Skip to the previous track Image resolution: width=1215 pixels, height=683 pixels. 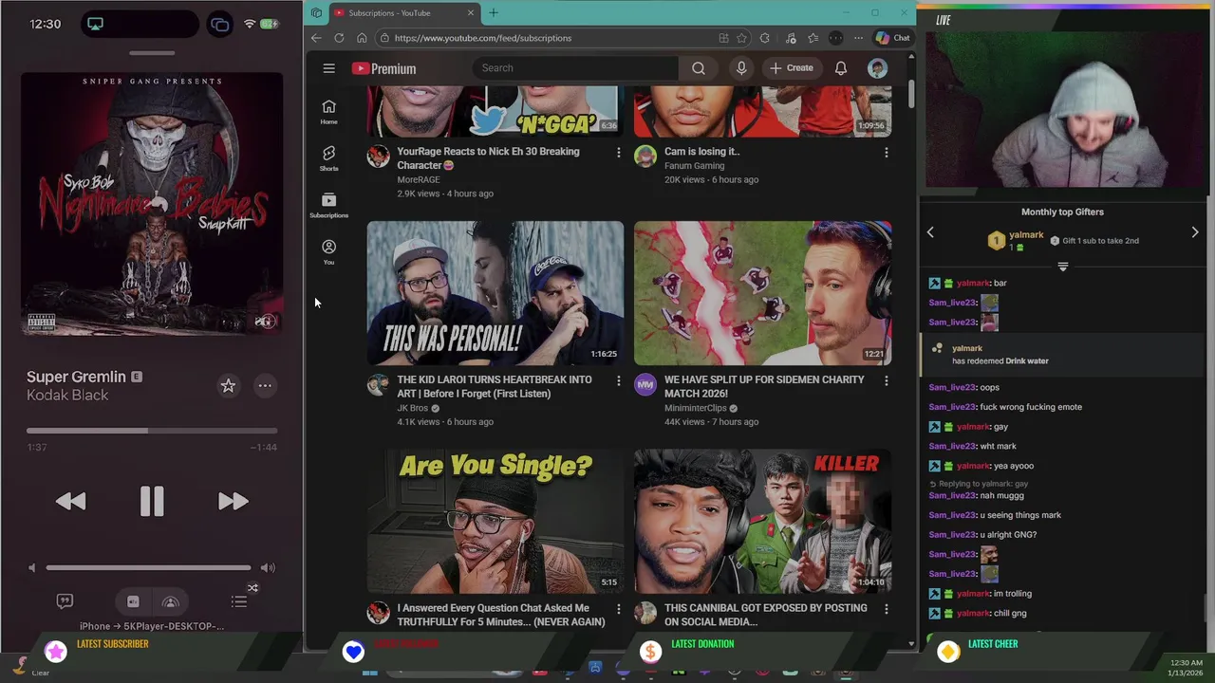point(71,501)
